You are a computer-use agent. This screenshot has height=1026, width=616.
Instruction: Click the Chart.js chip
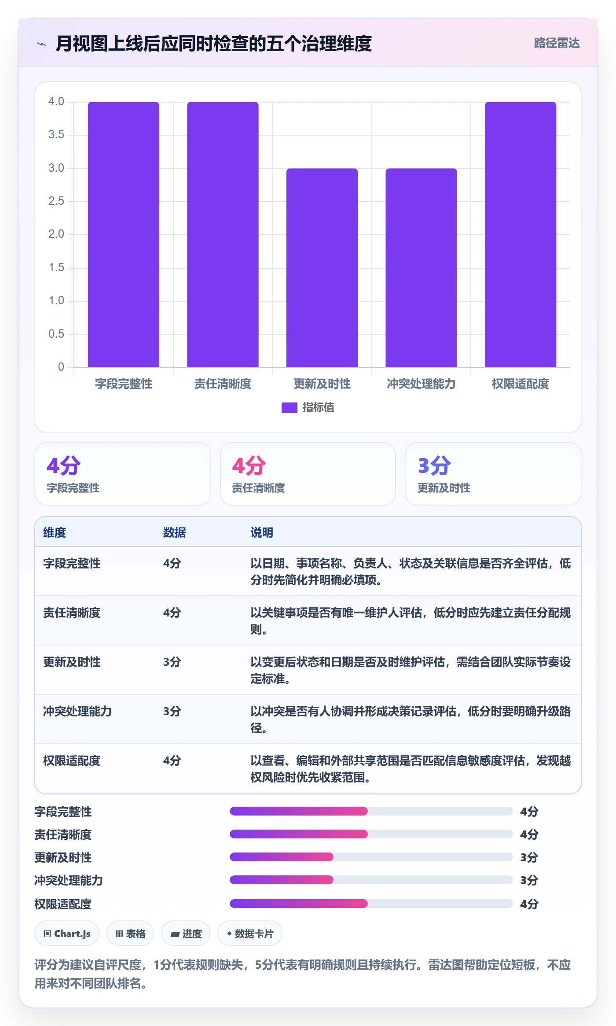point(67,933)
